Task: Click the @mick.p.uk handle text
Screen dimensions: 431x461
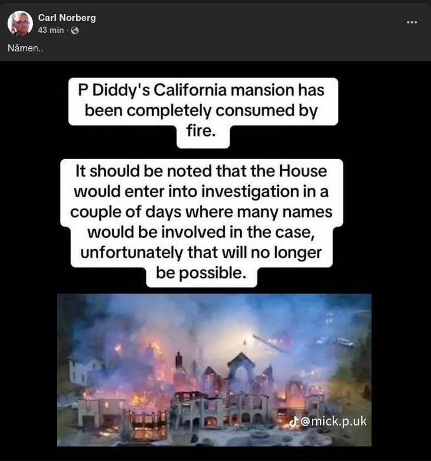Action: click(x=334, y=421)
